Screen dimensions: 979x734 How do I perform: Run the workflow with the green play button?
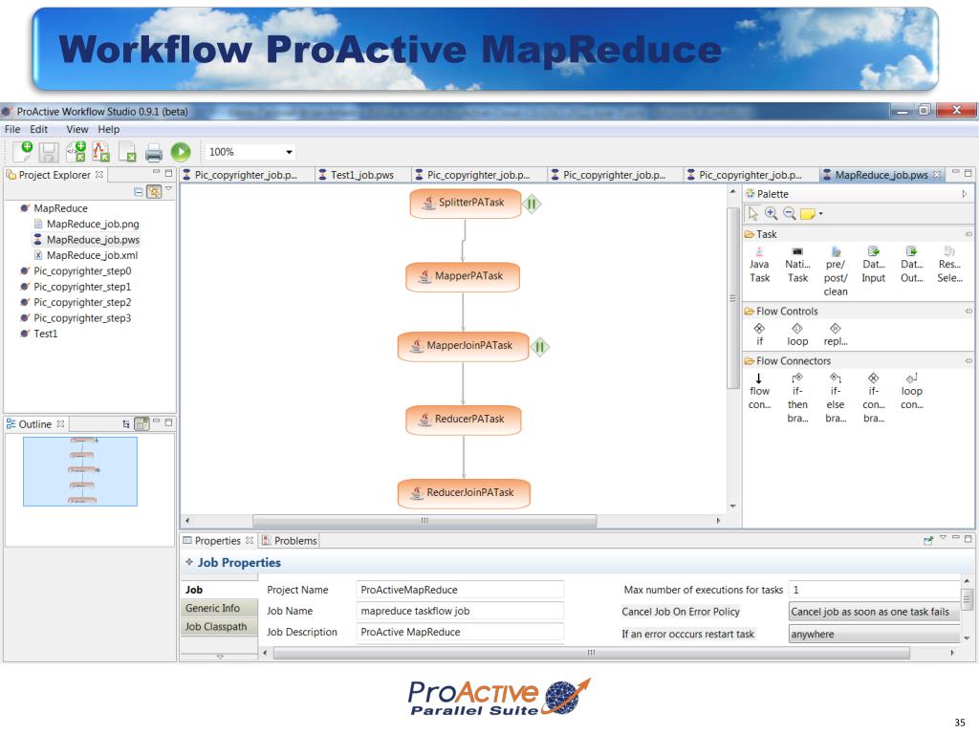[x=181, y=152]
